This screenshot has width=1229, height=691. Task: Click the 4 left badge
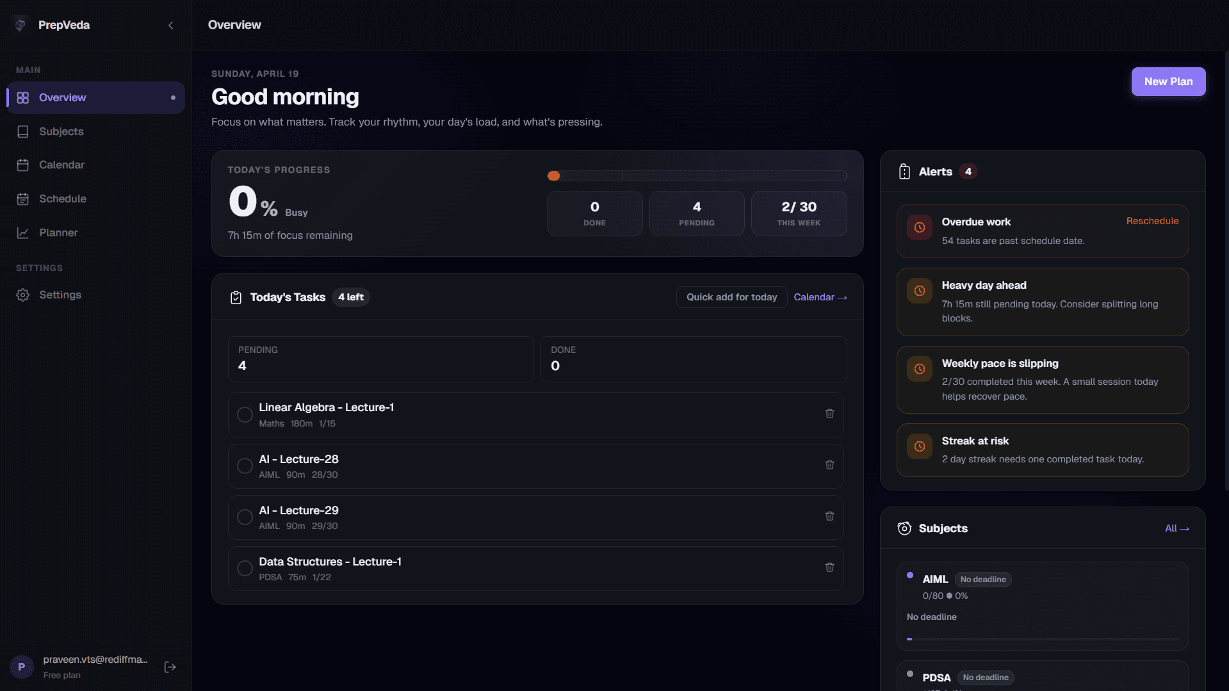[350, 297]
